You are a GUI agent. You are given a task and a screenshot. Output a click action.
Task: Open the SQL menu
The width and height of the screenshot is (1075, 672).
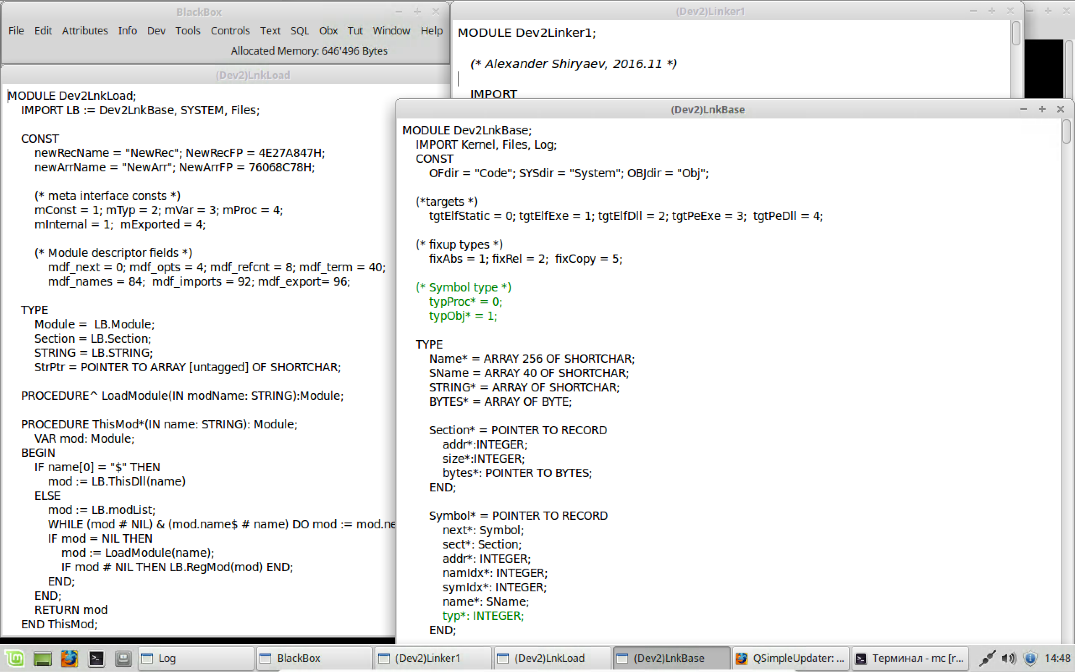pos(299,31)
